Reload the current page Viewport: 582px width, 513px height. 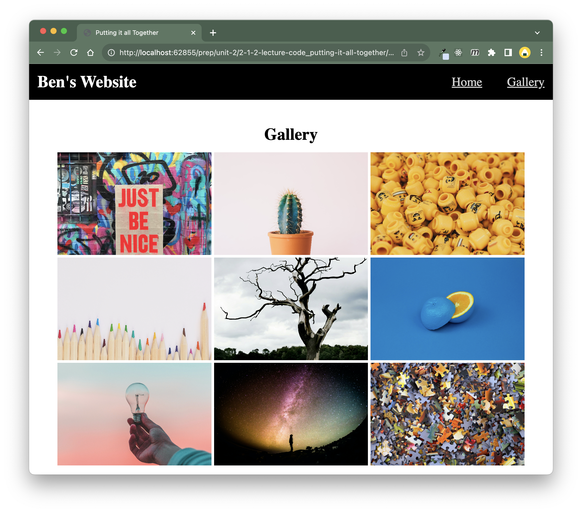pyautogui.click(x=74, y=53)
